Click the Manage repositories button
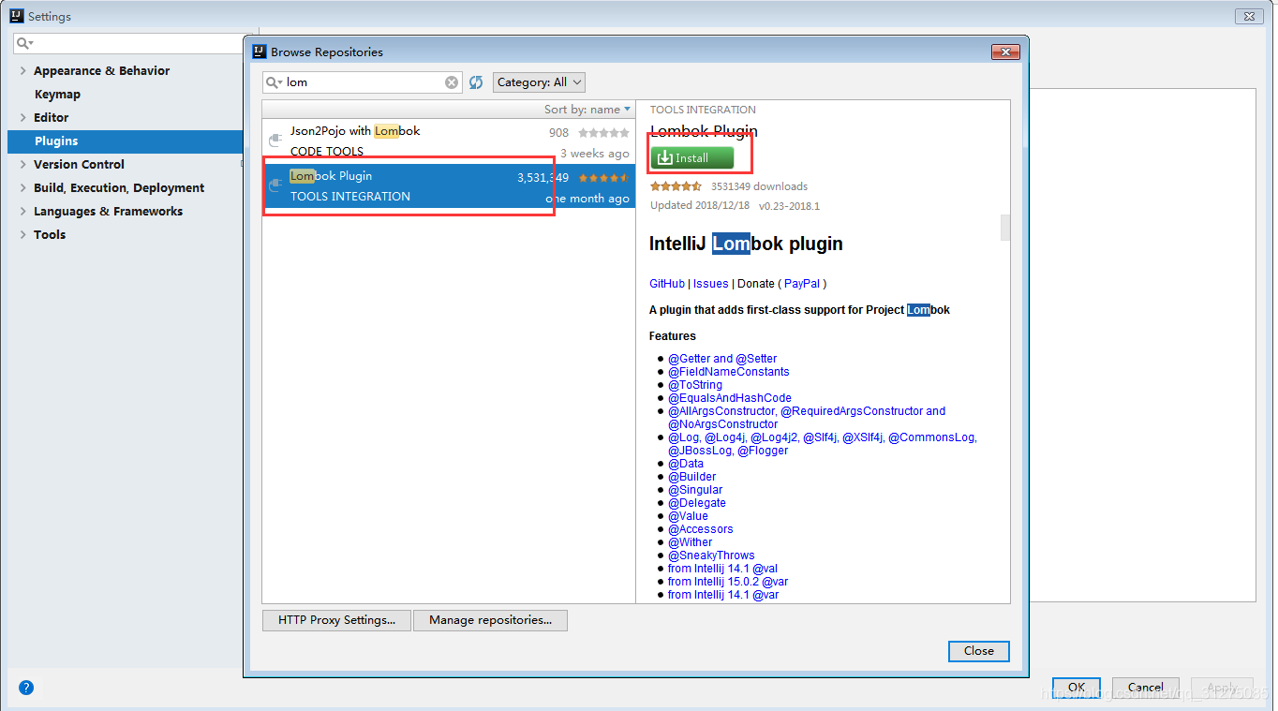This screenshot has width=1278, height=711. (x=490, y=620)
